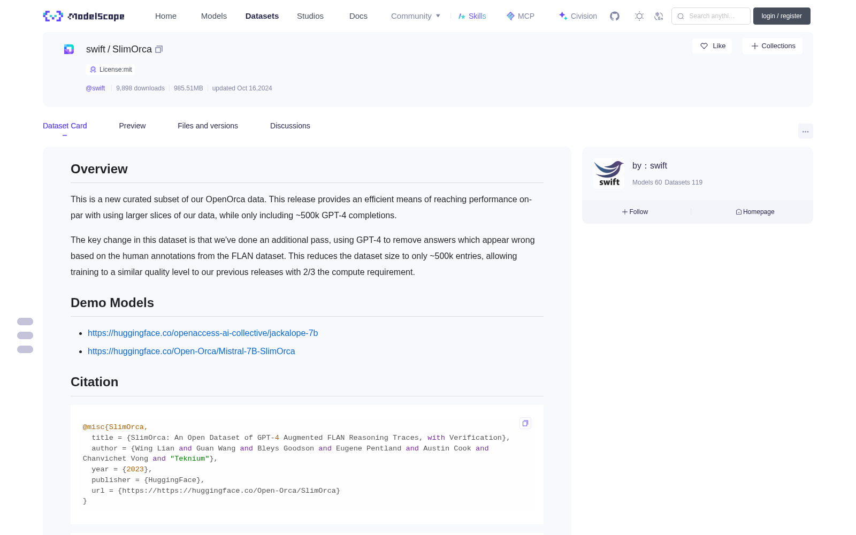Click the Civision star icon
856x535 pixels.
pos(563,16)
